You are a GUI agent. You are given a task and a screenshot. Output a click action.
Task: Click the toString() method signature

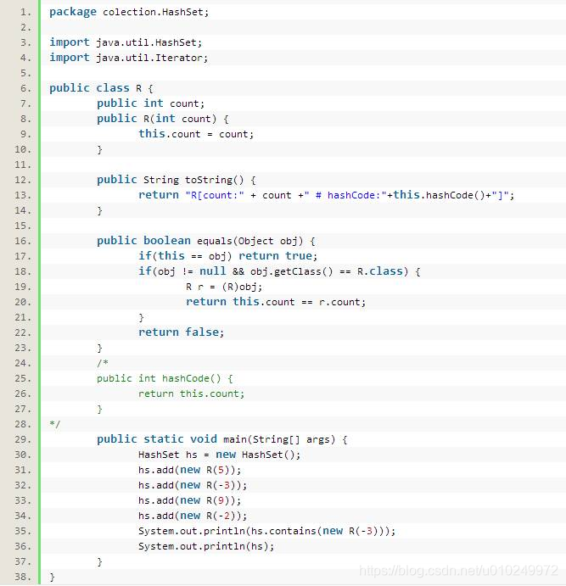click(x=177, y=180)
